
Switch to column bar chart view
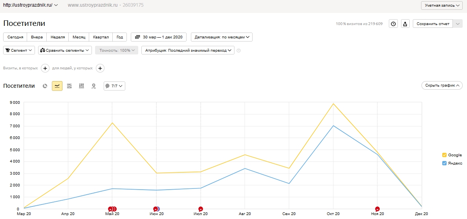click(81, 86)
